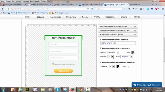Switch to Firefox in the taskbar
The image size is (165, 92).
[x=72, y=90]
